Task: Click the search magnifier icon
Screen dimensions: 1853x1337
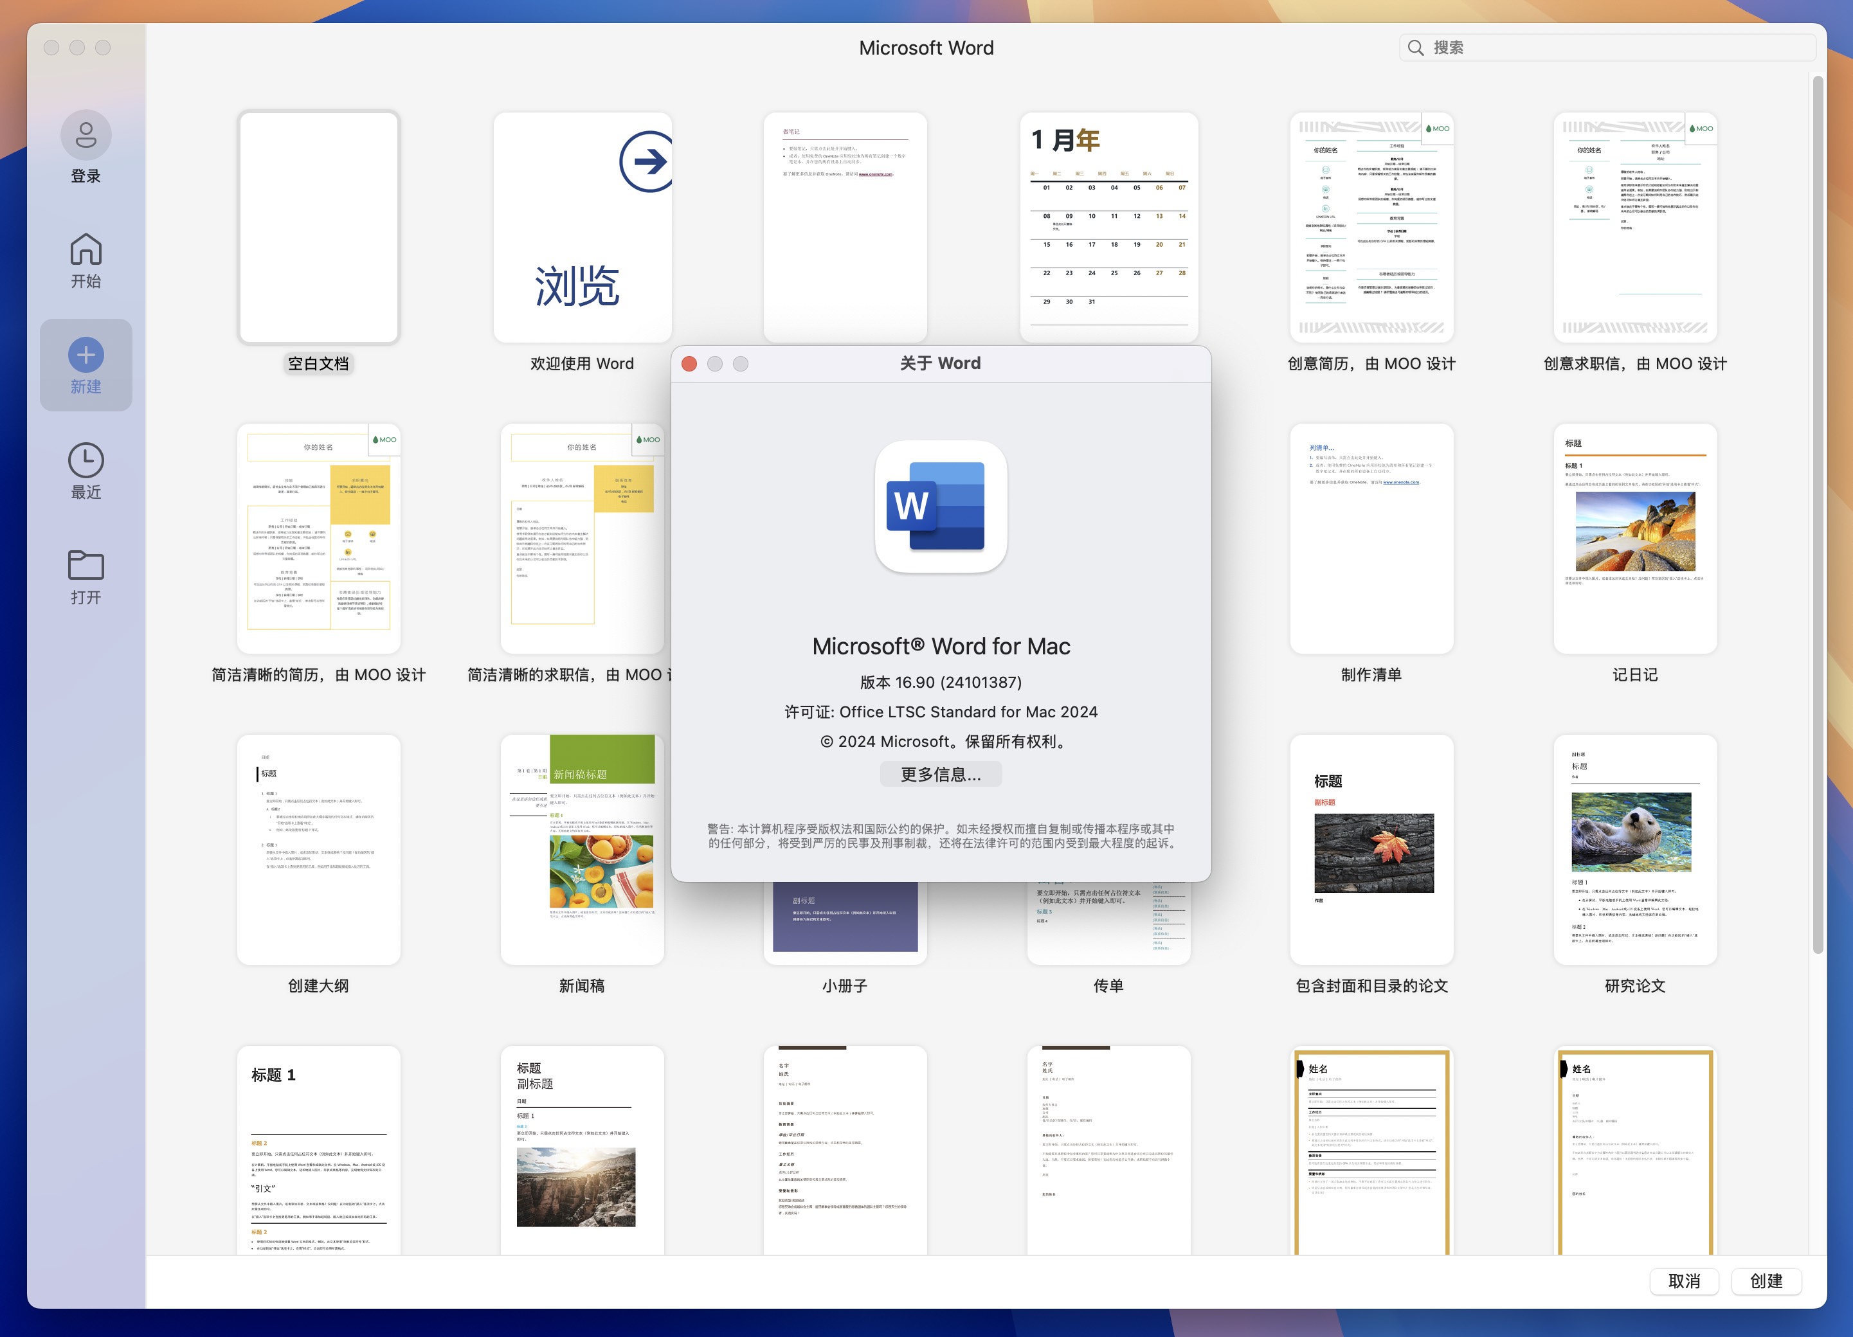Action: point(1416,48)
